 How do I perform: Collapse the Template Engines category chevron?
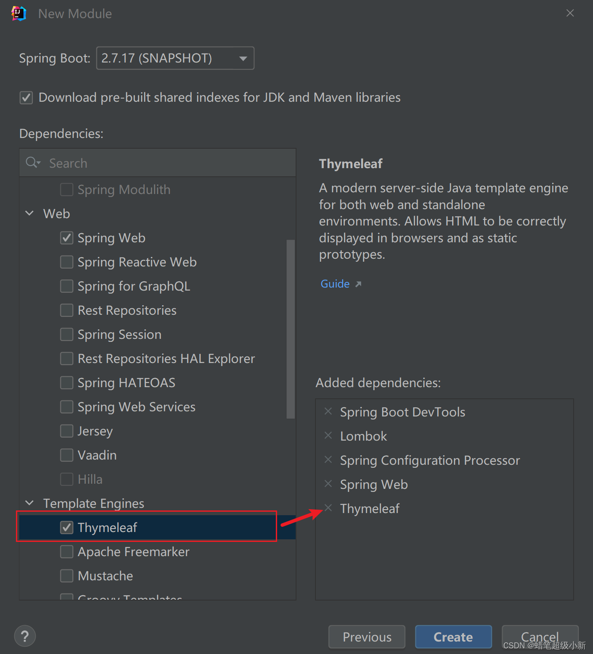click(x=30, y=503)
